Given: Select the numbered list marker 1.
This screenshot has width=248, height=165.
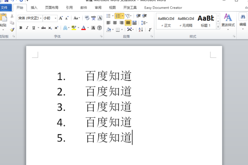Looking at the screenshot, I should click(61, 76).
